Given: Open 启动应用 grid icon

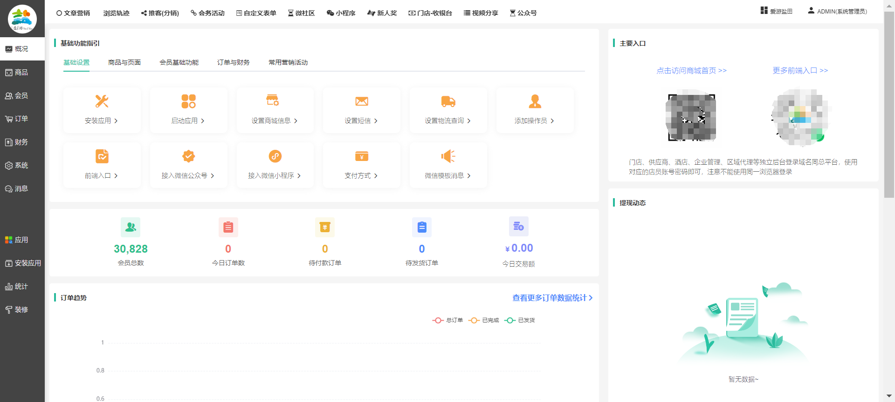Looking at the screenshot, I should coord(188,101).
